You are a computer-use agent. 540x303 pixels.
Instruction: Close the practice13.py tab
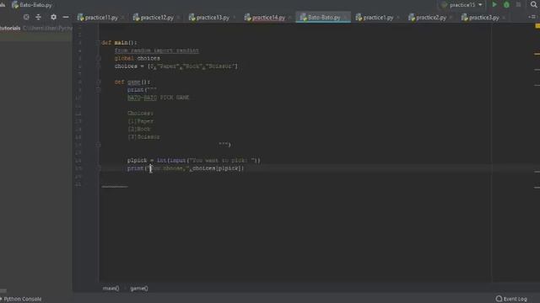(x=235, y=17)
